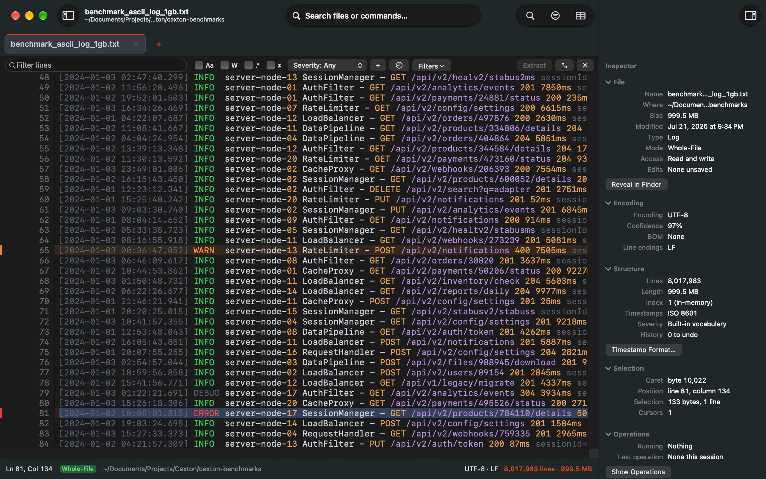766x479 pixels.
Task: Open Timestamp Format… button
Action: coord(644,350)
